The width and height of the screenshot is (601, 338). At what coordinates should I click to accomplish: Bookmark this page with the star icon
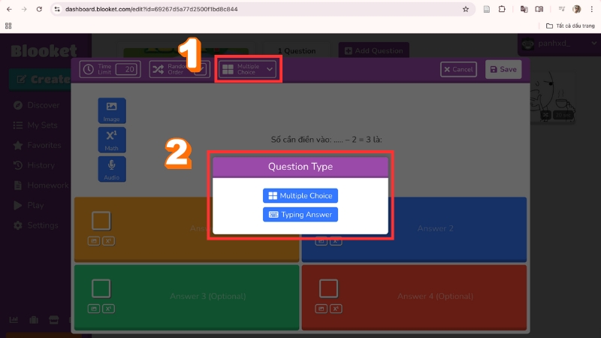tap(466, 9)
